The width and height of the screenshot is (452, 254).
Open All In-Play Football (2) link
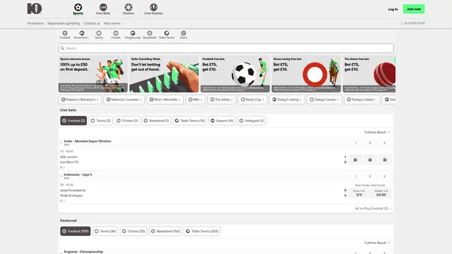(373, 208)
